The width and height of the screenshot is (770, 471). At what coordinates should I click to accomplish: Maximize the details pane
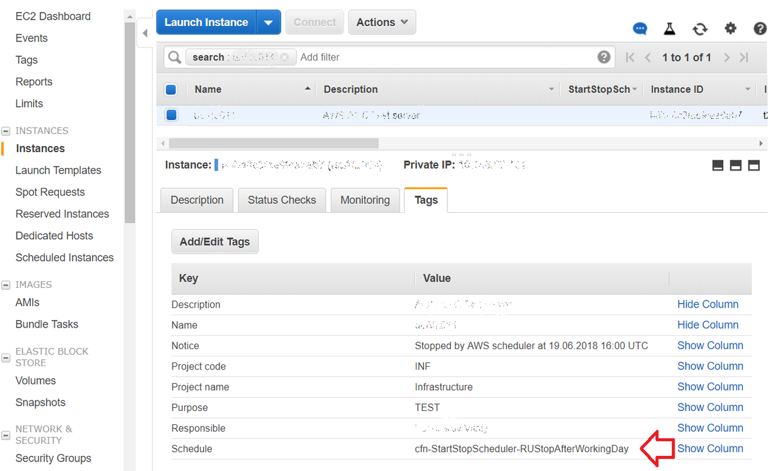click(754, 165)
